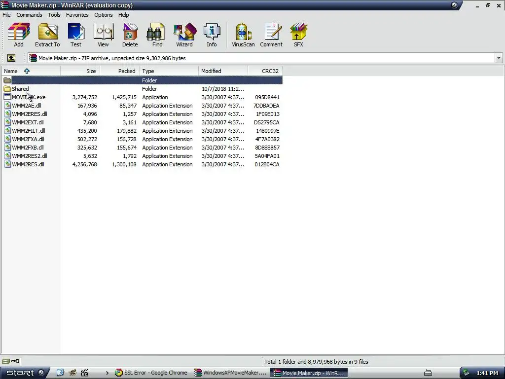Show archive Info
This screenshot has width=505, height=379.
click(x=212, y=35)
